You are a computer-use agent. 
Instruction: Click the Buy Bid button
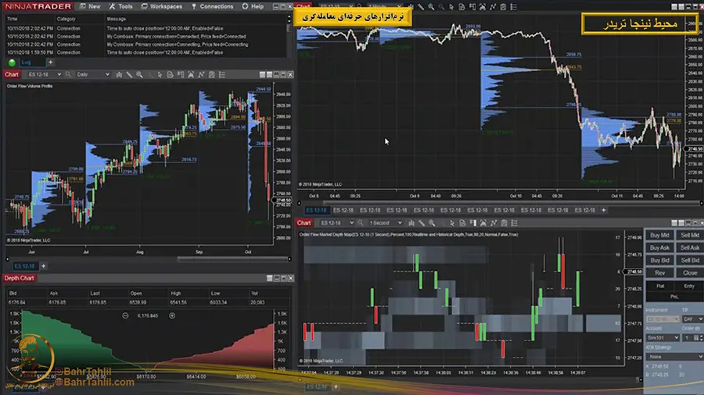tap(659, 260)
